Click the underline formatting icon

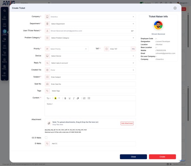pos(69,98)
